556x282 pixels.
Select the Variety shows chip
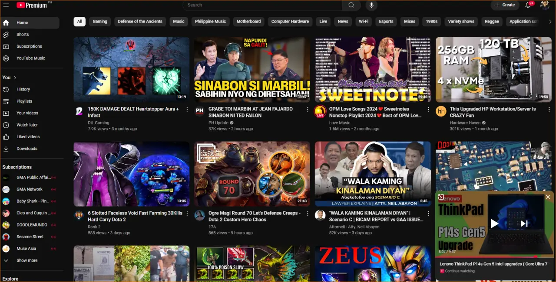[461, 22]
